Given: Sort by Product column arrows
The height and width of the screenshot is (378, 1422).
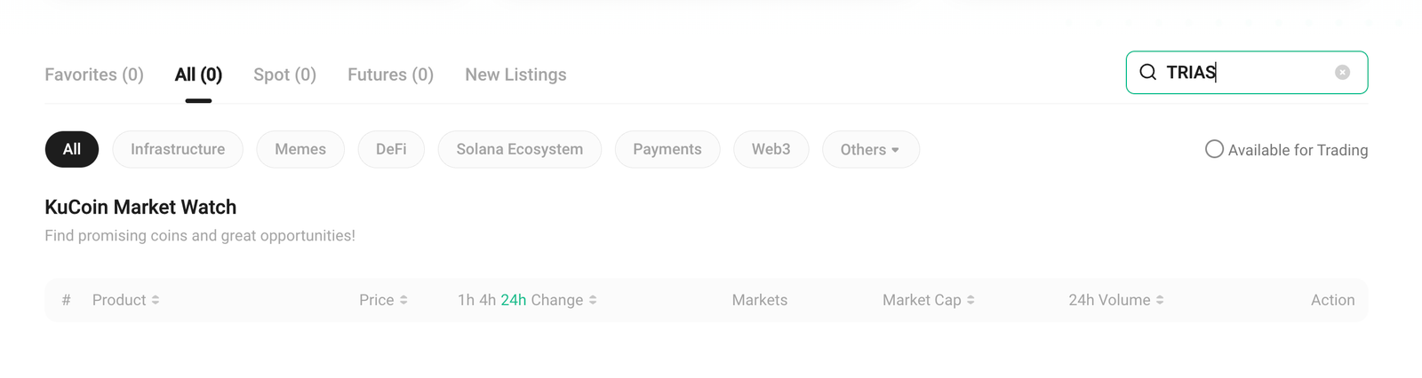Looking at the screenshot, I should (x=156, y=300).
